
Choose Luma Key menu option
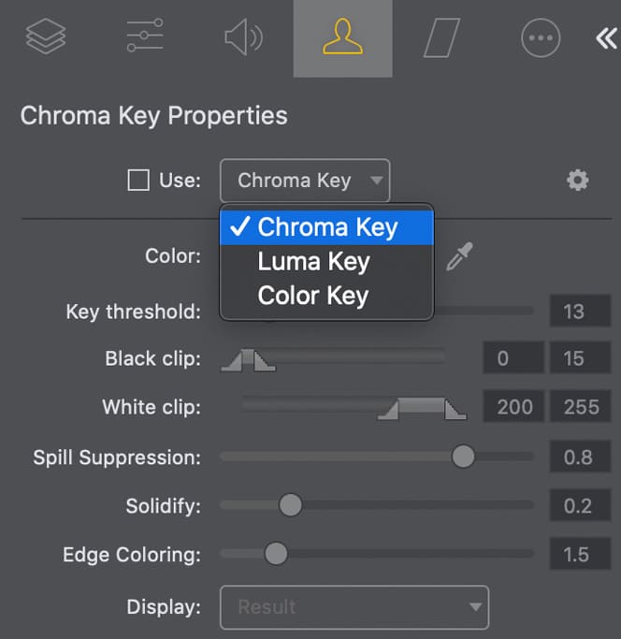313,262
